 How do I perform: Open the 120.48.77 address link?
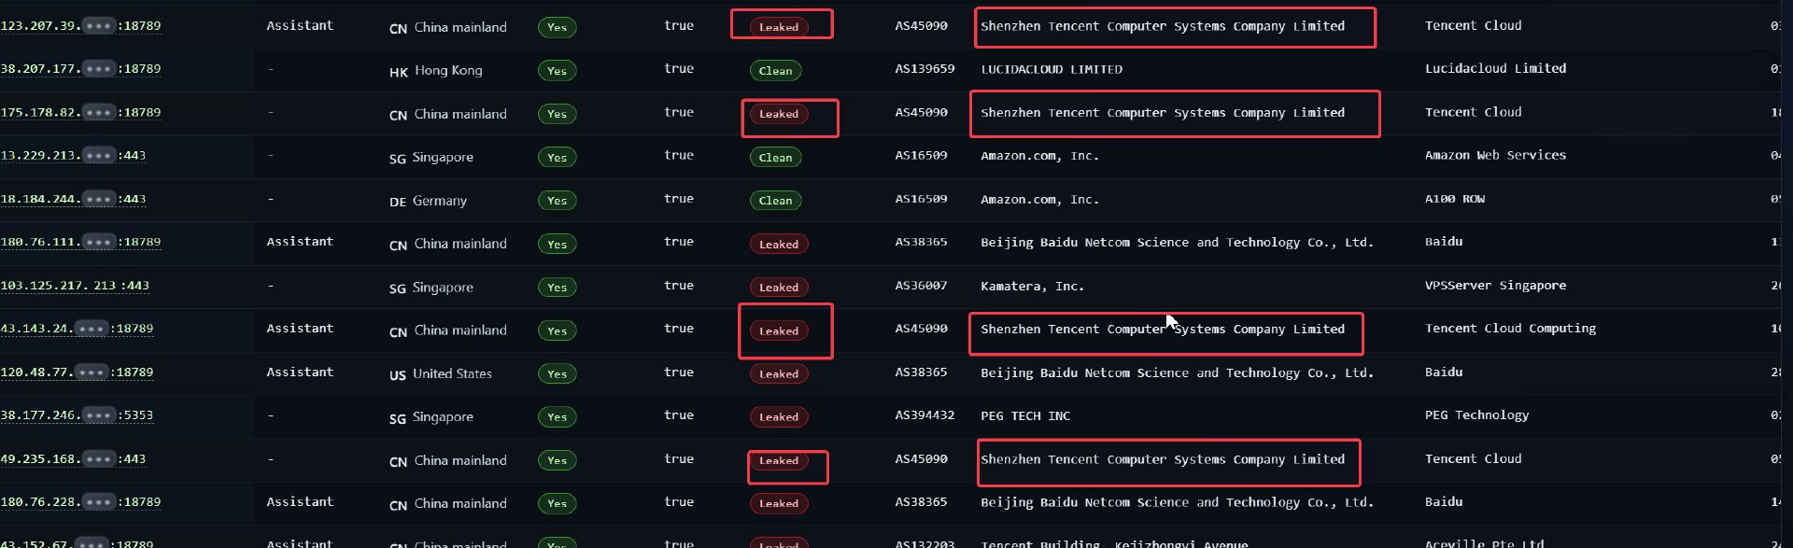point(77,372)
